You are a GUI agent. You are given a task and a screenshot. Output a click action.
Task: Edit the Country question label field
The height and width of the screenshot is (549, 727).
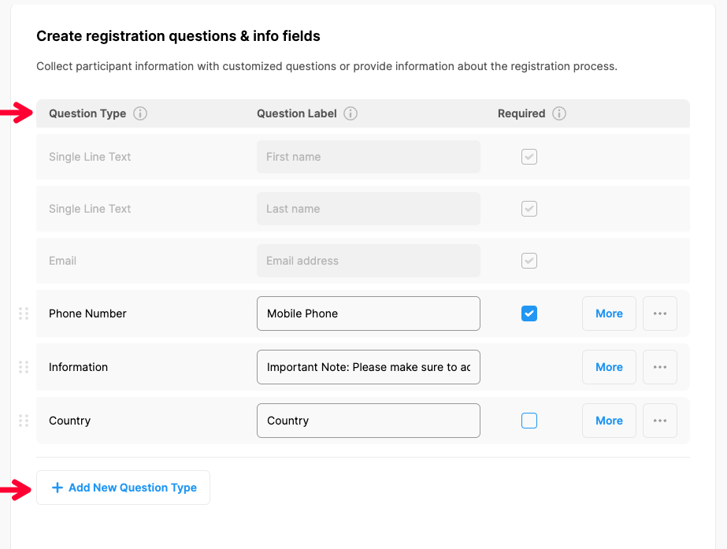[368, 421]
